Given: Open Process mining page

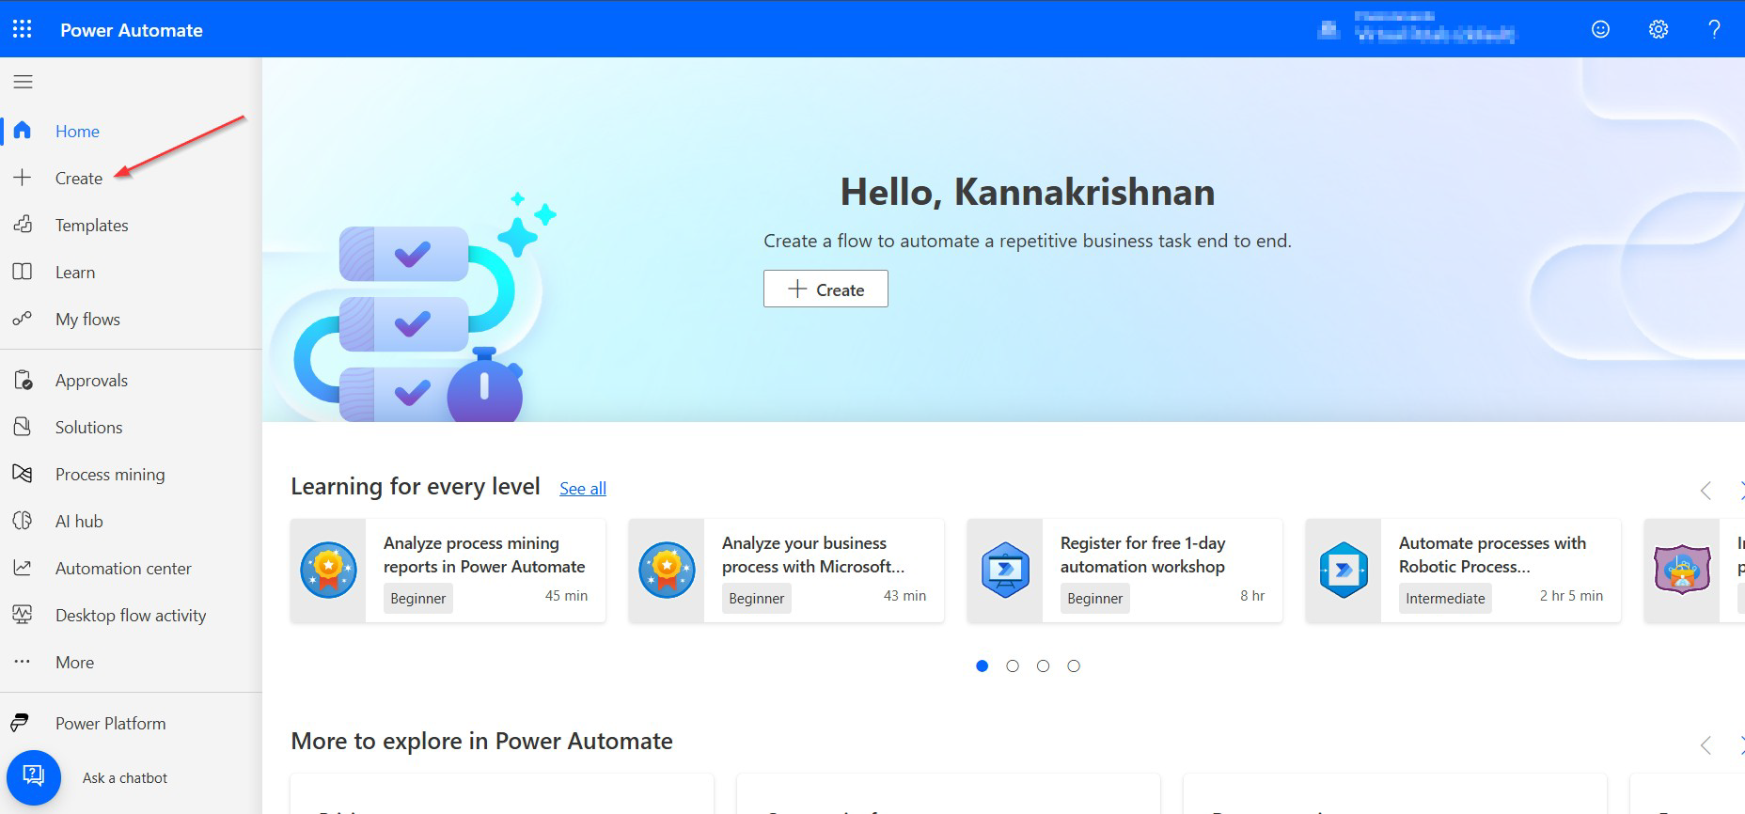Looking at the screenshot, I should pyautogui.click(x=110, y=474).
